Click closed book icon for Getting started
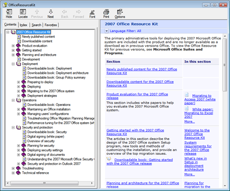The height and width of the screenshot is (191, 230). (x=18, y=50)
